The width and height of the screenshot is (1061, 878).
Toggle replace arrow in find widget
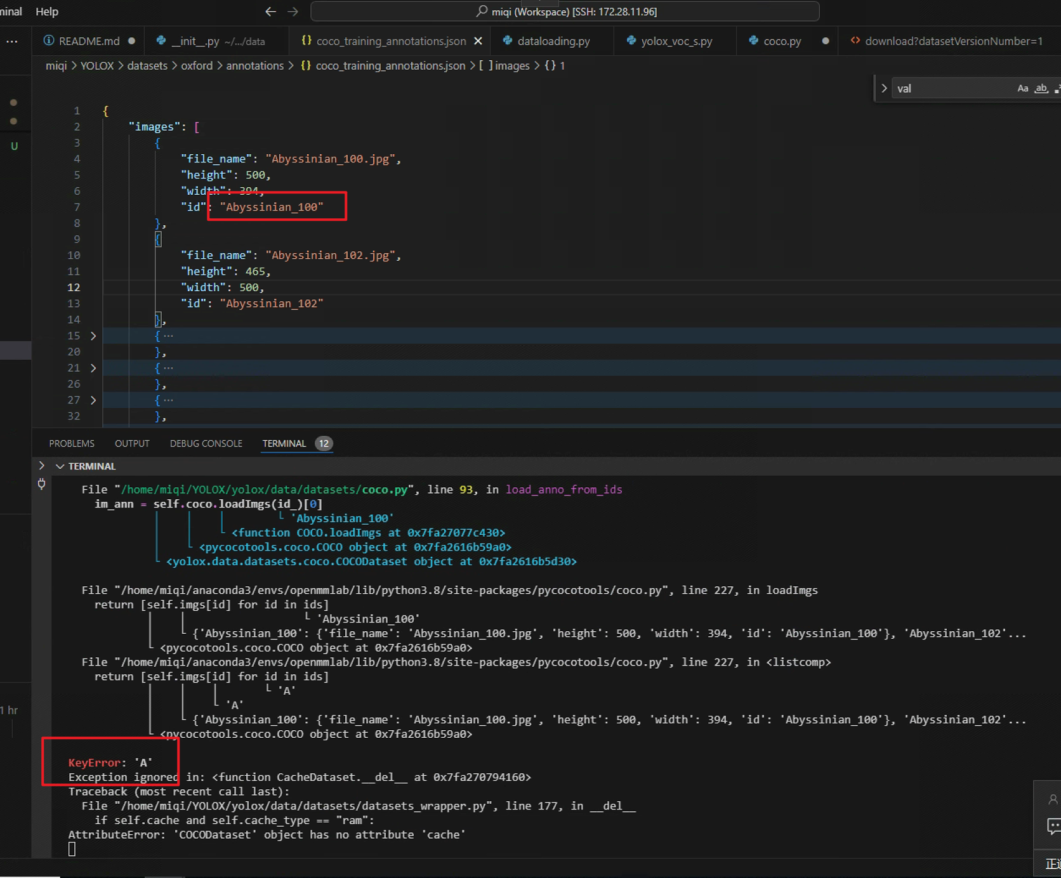(x=883, y=88)
